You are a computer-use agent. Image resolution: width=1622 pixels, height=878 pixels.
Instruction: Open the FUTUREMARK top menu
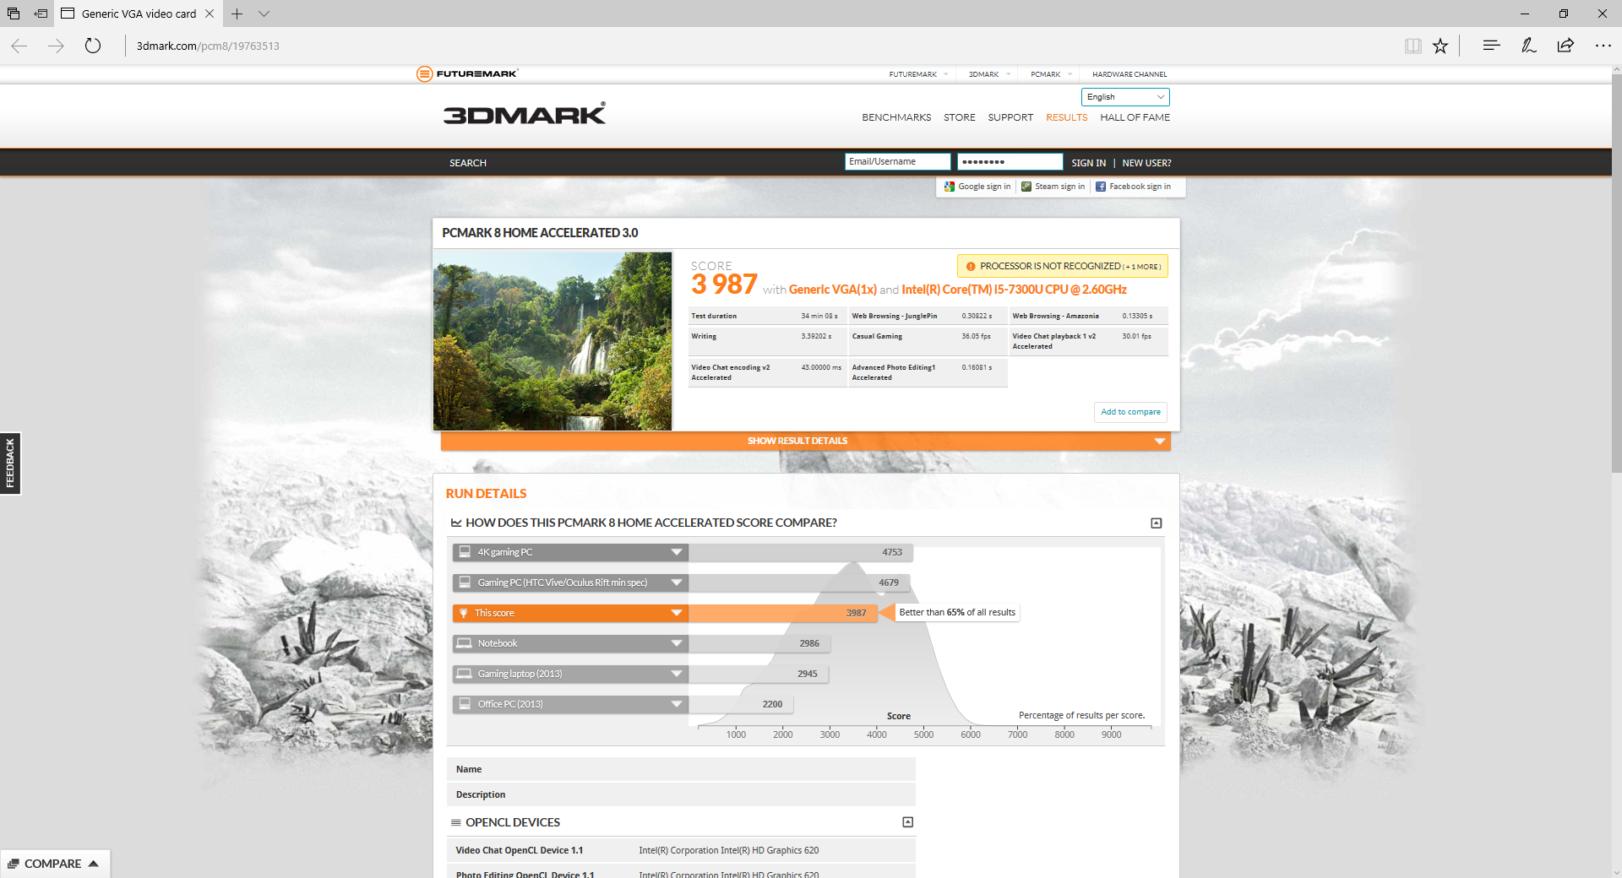click(x=918, y=74)
